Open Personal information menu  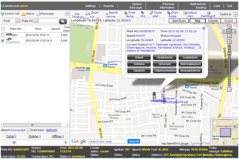pos(167,6)
